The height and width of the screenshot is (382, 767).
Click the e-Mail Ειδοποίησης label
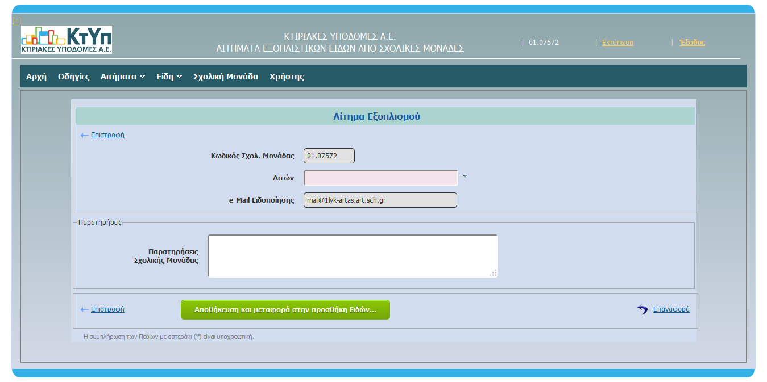click(261, 200)
